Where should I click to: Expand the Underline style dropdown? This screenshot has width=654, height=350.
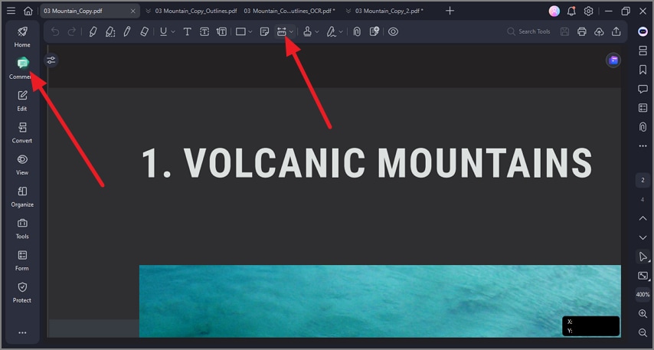point(173,31)
